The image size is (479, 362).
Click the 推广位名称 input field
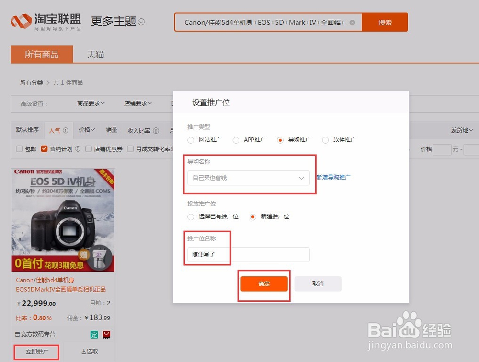249,254
